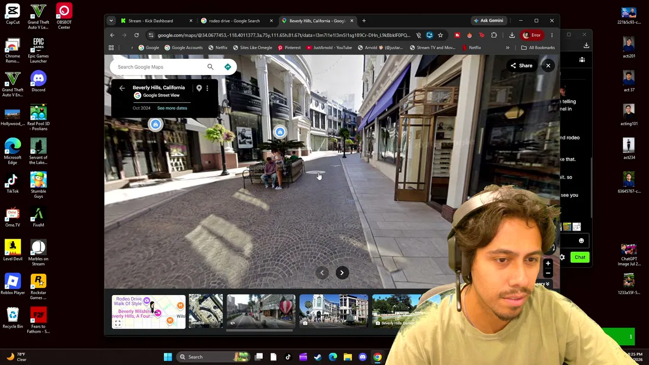Open the Microsoft Edge desktop shortcut
Viewport: 649px width, 365px height.
pyautogui.click(x=13, y=152)
